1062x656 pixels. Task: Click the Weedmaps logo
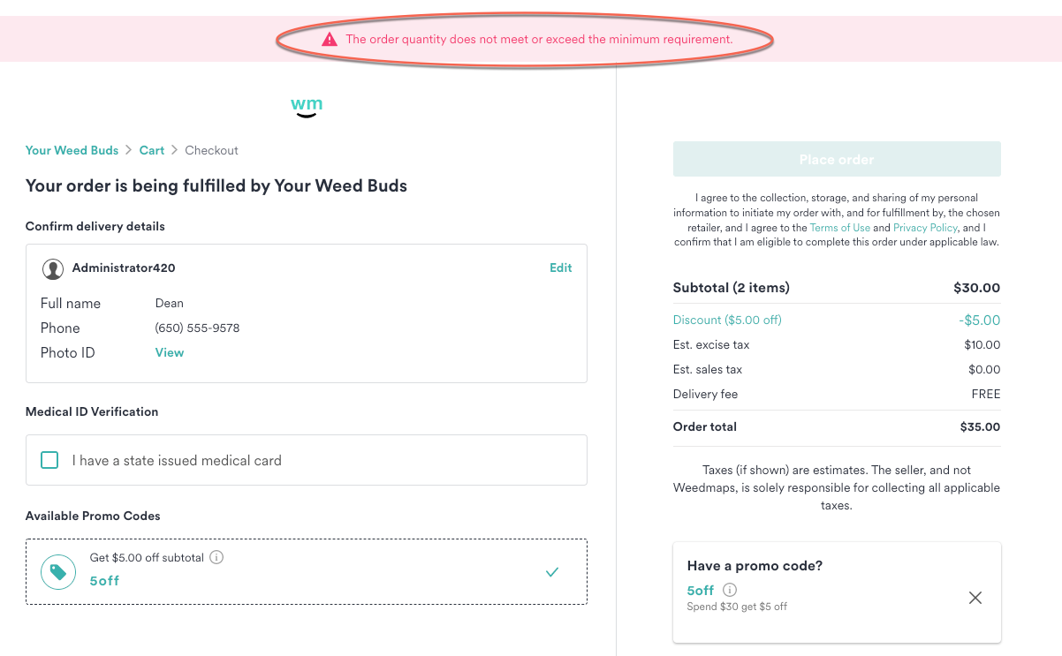[306, 105]
